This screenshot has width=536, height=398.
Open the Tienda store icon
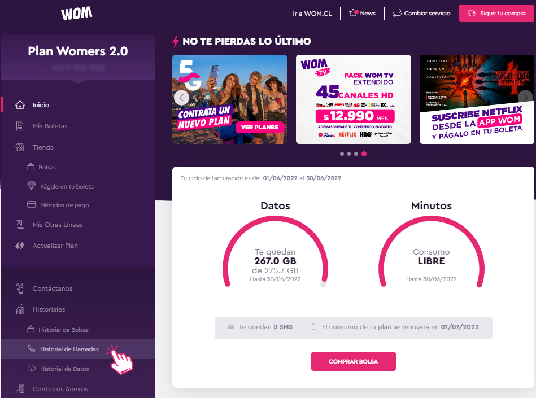point(20,147)
